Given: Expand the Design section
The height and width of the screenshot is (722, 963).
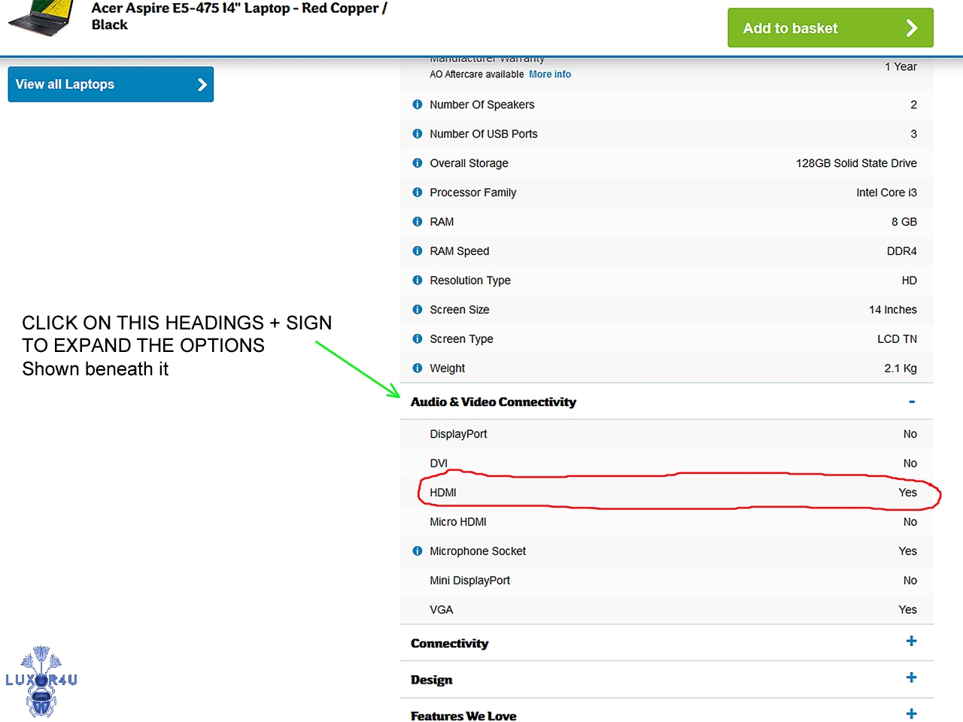Looking at the screenshot, I should pos(911,678).
